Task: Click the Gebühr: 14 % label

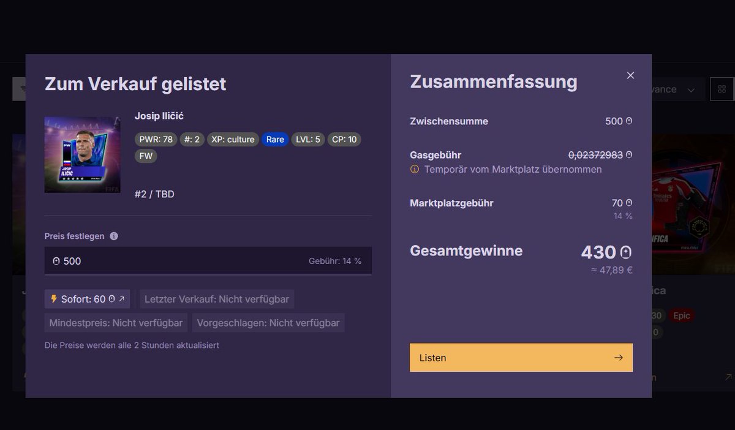Action: click(335, 261)
